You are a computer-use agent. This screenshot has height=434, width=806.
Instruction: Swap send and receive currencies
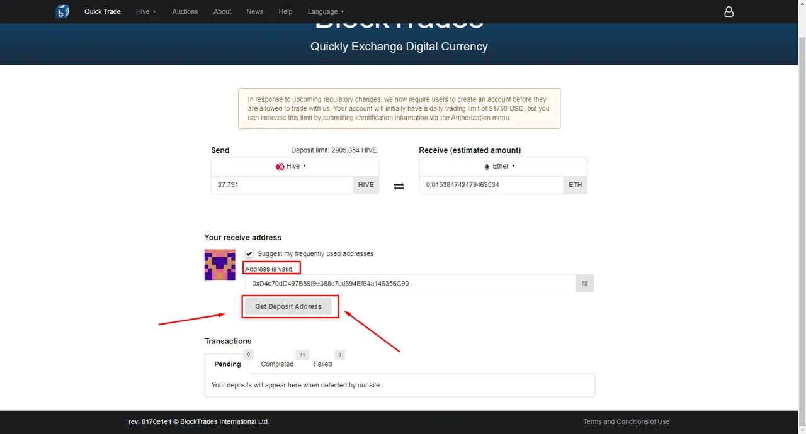(x=399, y=186)
